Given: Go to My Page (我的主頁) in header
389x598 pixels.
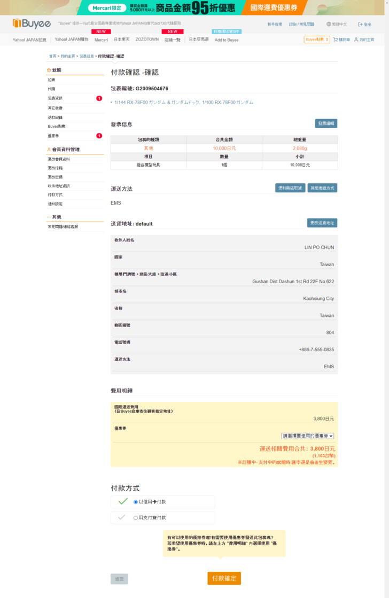Looking at the screenshot, I should tap(364, 40).
